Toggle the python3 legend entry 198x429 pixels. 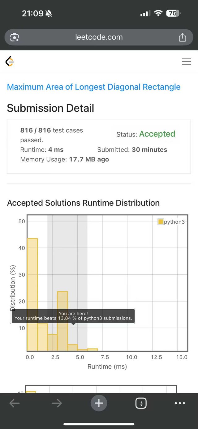tap(174, 222)
